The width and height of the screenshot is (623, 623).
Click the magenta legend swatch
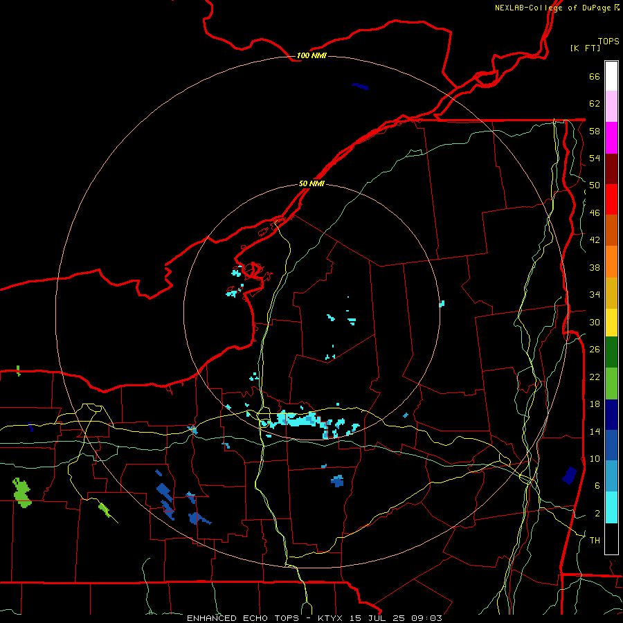[611, 138]
